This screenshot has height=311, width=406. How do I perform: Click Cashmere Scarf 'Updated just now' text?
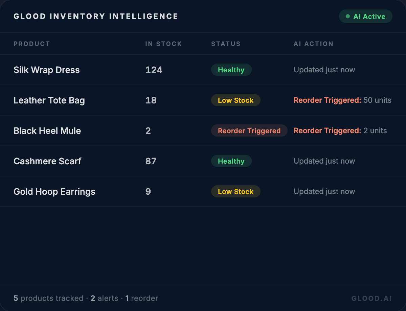coord(324,161)
